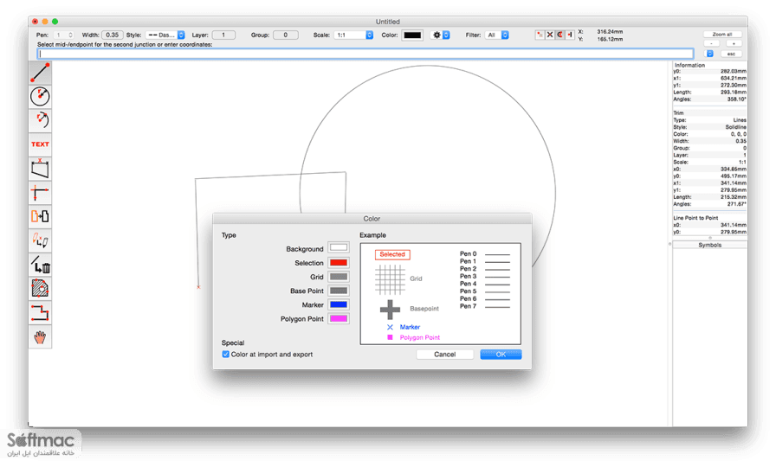Select the Copy objects tool
Screen dimensions: 776x467
point(40,216)
